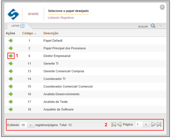Switch to the LISTAR tab
This screenshot has width=171, height=138.
click(x=17, y=26)
